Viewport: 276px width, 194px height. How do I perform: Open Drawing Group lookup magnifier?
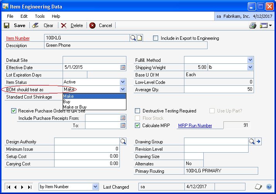pyautogui.click(x=252, y=141)
